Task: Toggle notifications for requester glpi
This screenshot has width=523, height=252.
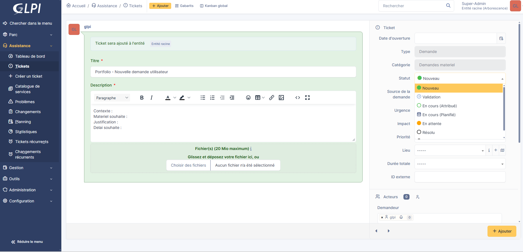Action: (401, 217)
